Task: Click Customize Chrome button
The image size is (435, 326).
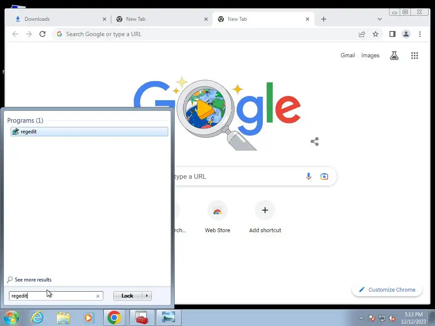Action: point(387,289)
